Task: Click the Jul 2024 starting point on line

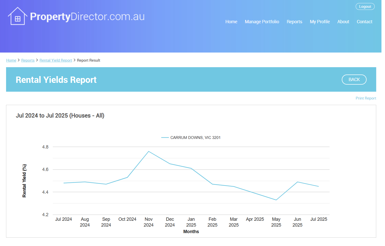Action: click(x=64, y=183)
